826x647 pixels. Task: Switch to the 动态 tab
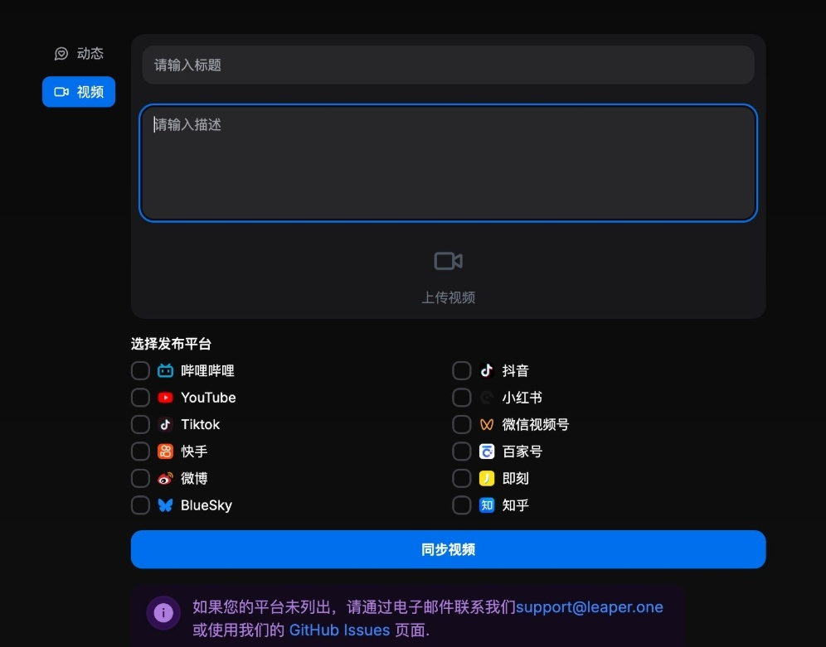pos(79,54)
